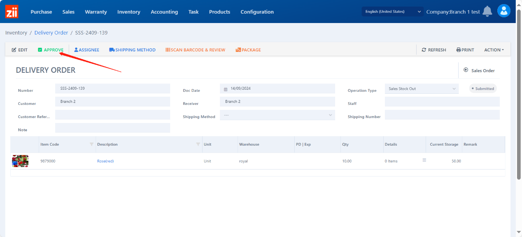Screen dimensions: 522x237
Task: Expand the Action dropdown
Action: point(494,50)
